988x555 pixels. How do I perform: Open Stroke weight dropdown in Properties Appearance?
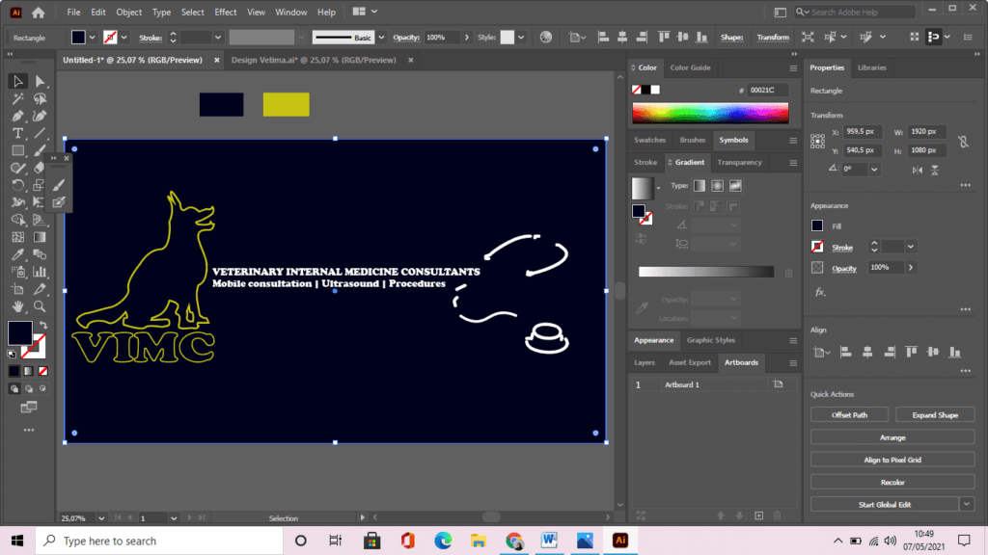coord(911,247)
